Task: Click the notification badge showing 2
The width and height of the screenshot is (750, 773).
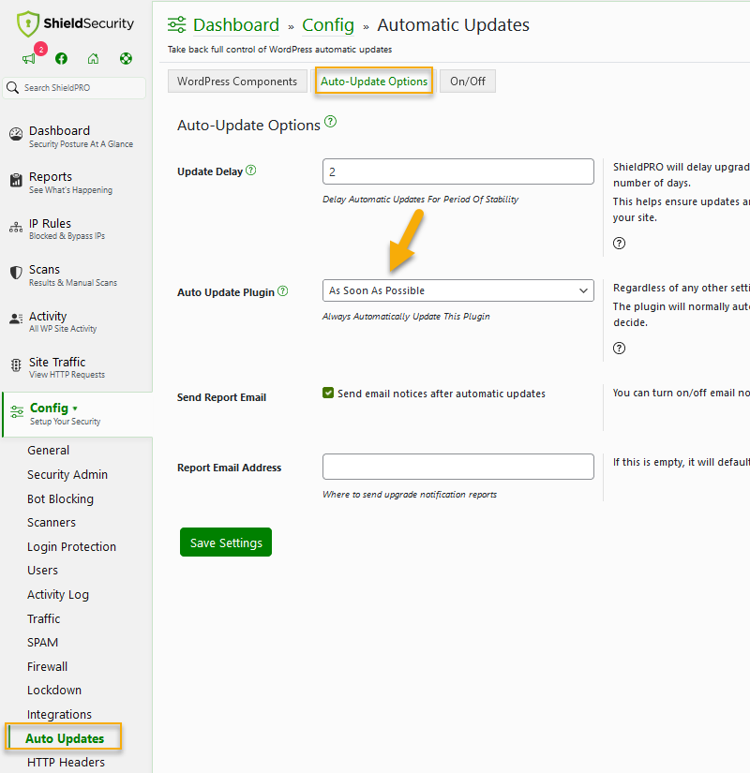Action: pyautogui.click(x=41, y=49)
